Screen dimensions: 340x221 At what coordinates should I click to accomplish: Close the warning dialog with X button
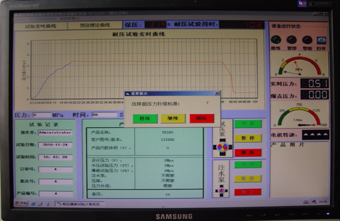point(216,93)
